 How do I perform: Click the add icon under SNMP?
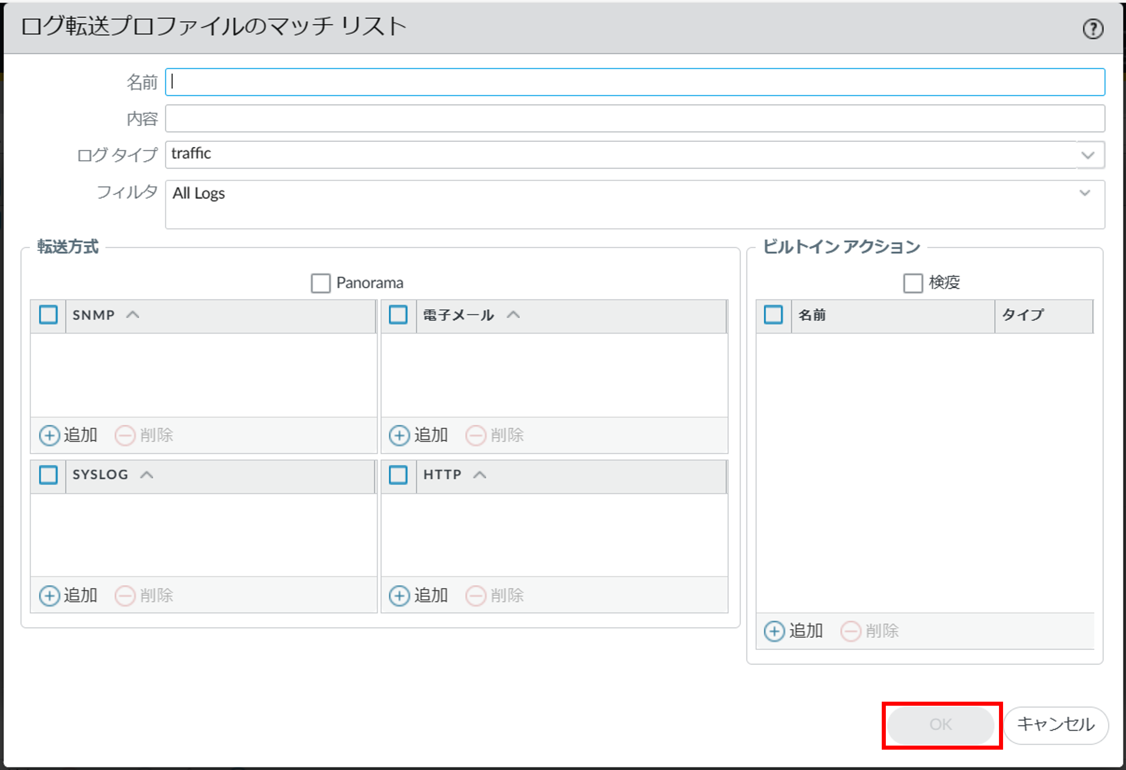(x=49, y=435)
